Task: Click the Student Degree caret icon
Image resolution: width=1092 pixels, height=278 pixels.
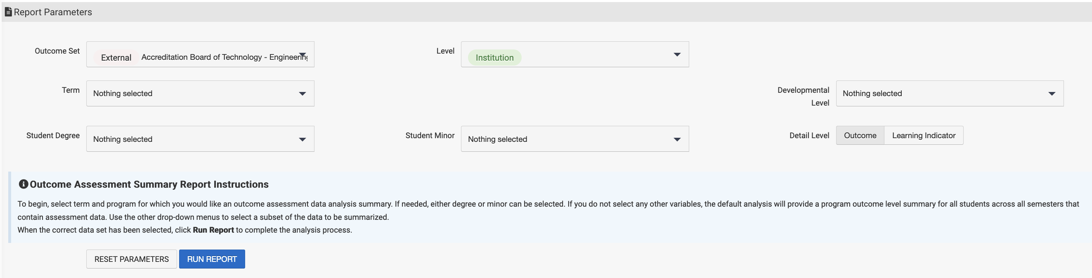Action: (x=302, y=139)
